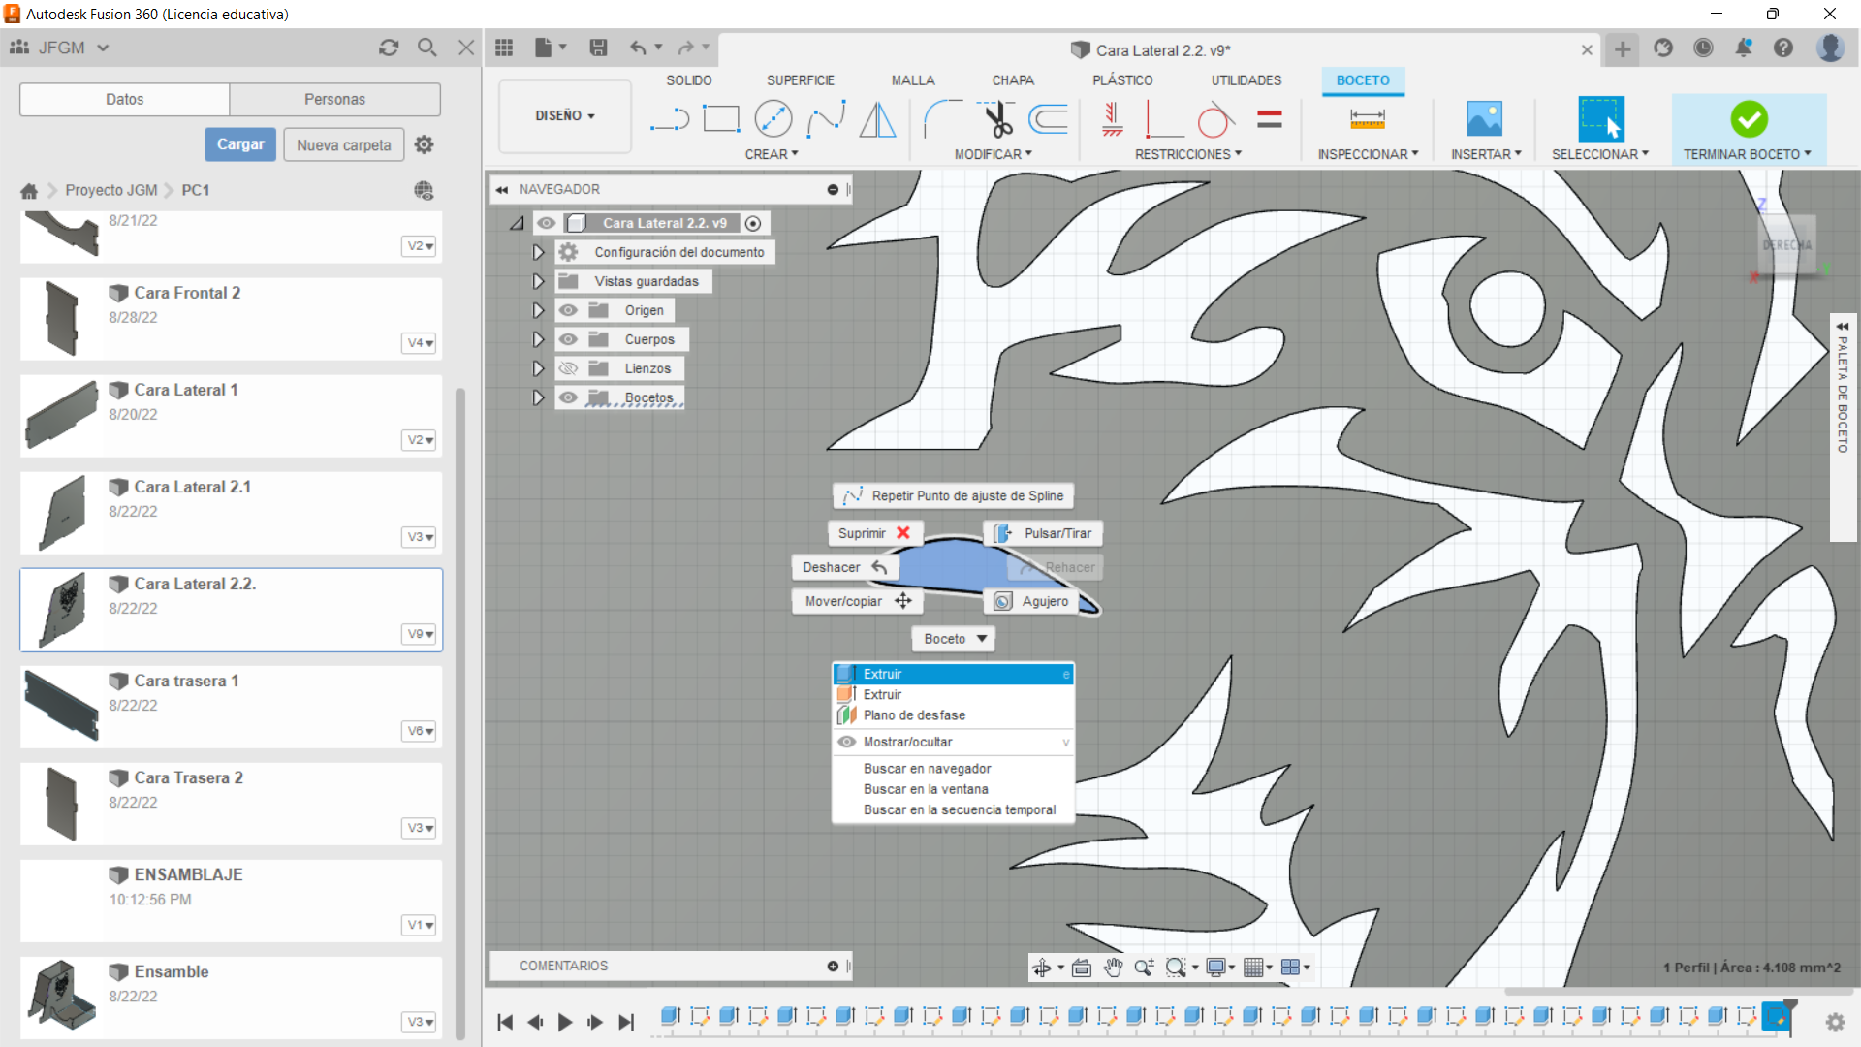1861x1047 pixels.
Task: Click the Nueva carpeta button
Action: 343,144
